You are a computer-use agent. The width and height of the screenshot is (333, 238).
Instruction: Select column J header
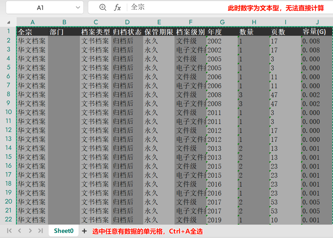[317, 22]
